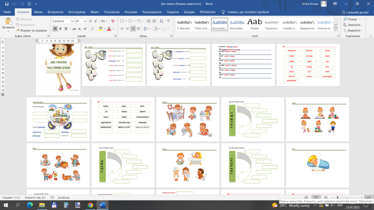Switch to the Макет tab
Screen dimensions: 374x210
coord(95,12)
